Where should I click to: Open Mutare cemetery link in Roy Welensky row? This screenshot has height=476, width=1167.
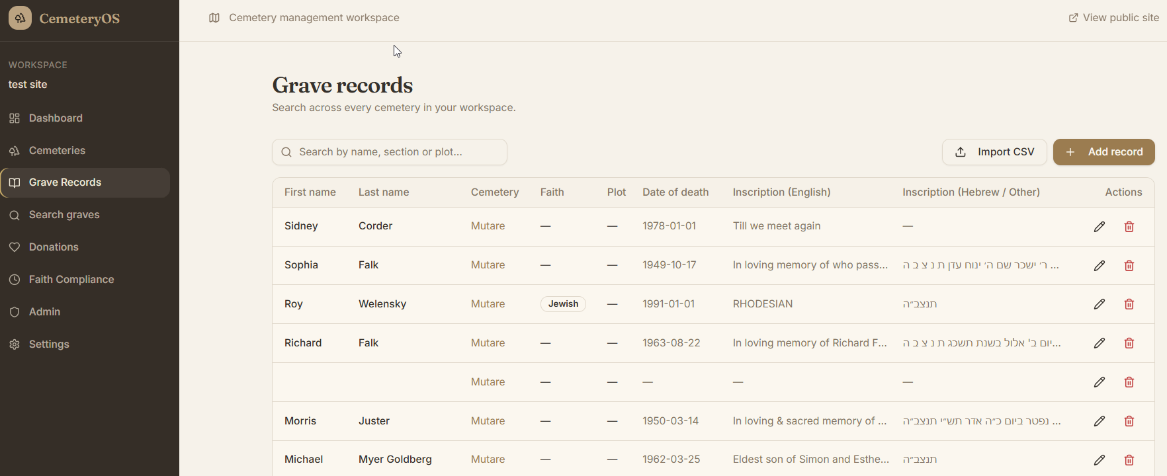coord(488,304)
